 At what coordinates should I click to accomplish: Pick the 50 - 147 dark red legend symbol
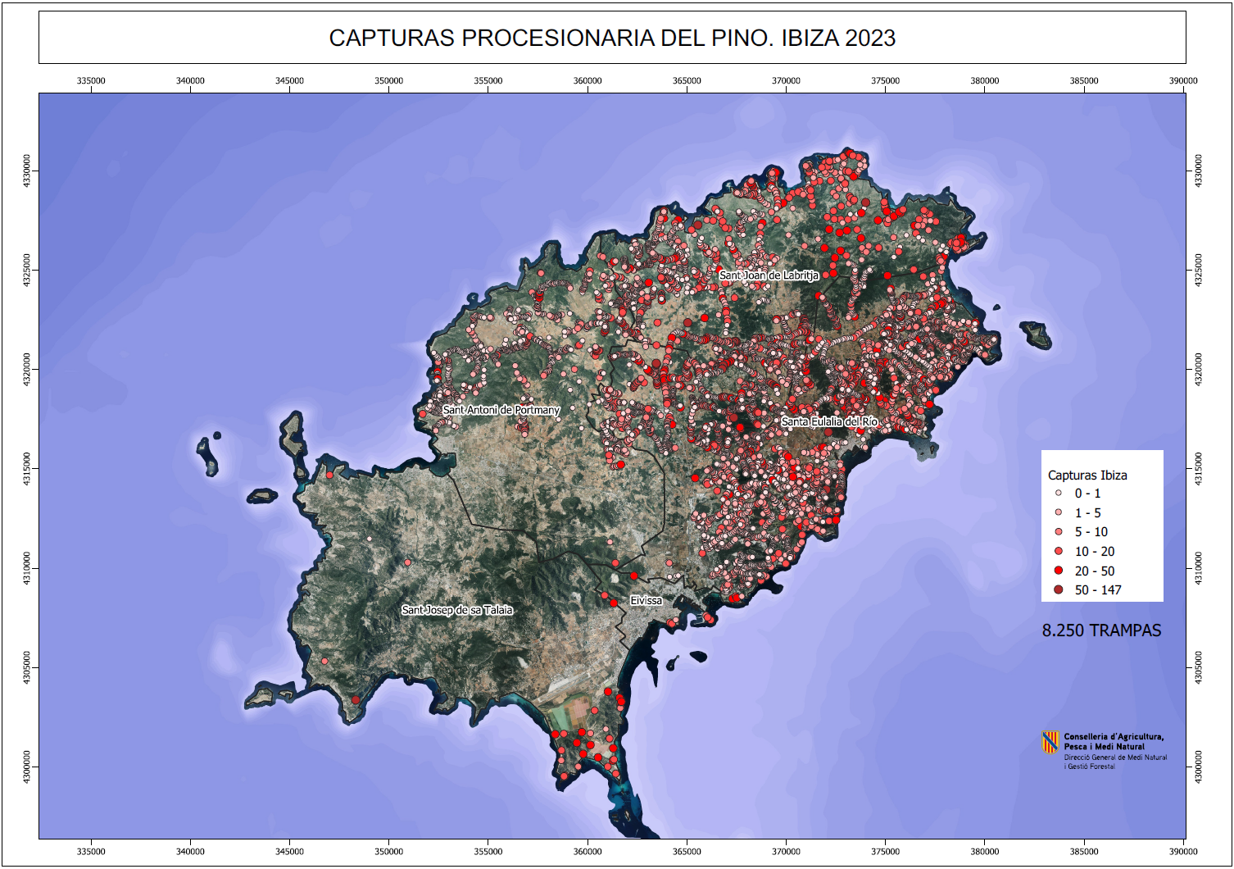coord(1058,590)
